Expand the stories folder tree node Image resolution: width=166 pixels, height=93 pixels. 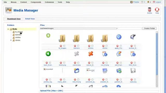click(x=11, y=40)
